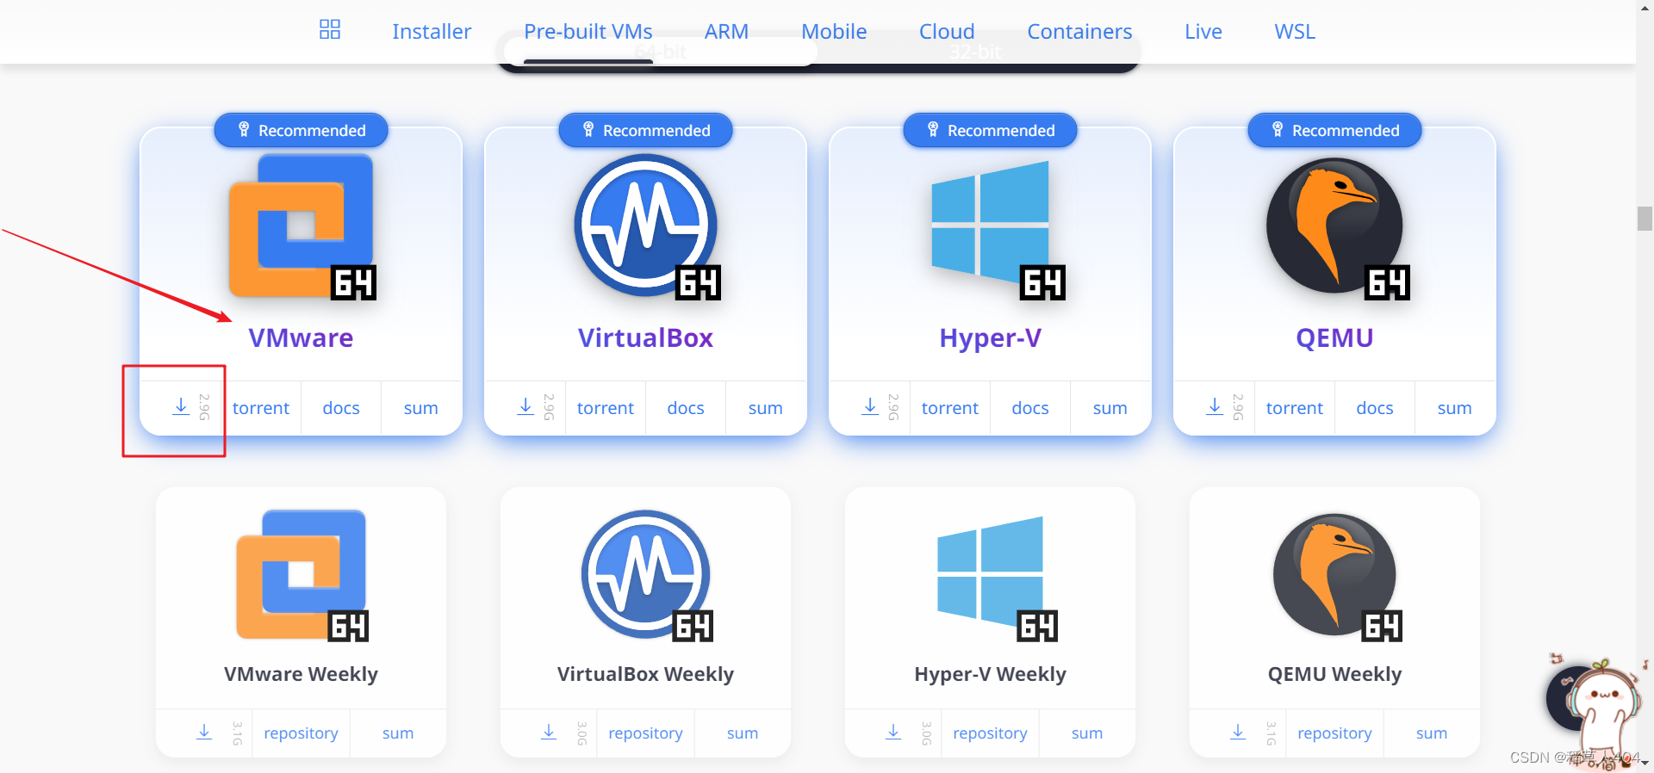
Task: Click the Hyper-V title text
Action: 991,337
